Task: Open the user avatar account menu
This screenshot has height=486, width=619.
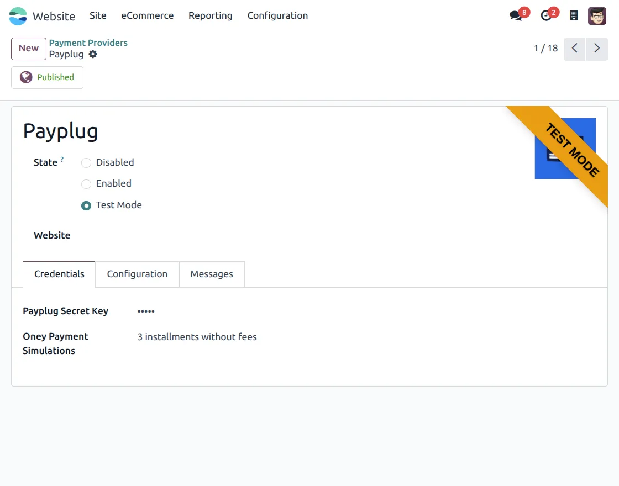Action: click(597, 15)
